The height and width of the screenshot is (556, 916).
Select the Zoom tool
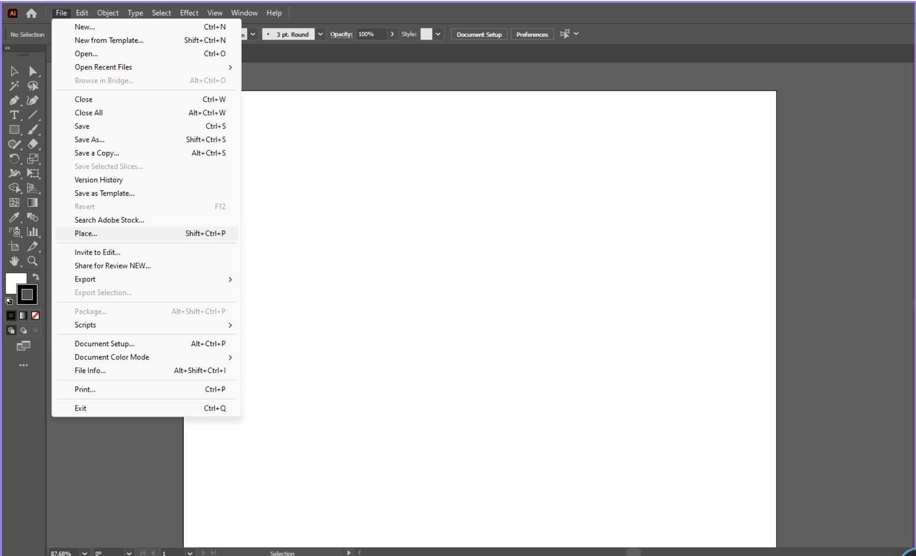[x=33, y=261]
